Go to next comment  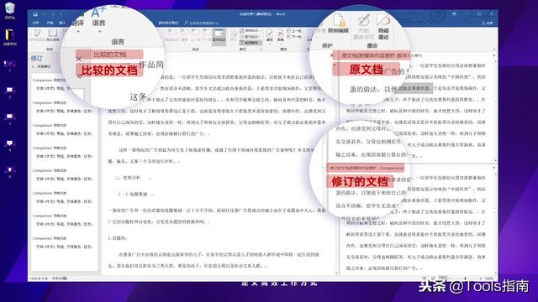click(x=206, y=34)
